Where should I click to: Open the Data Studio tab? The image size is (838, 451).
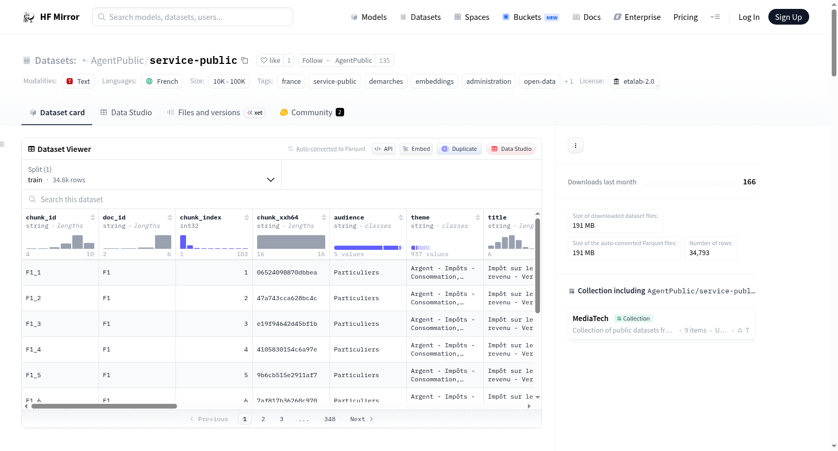[126, 112]
